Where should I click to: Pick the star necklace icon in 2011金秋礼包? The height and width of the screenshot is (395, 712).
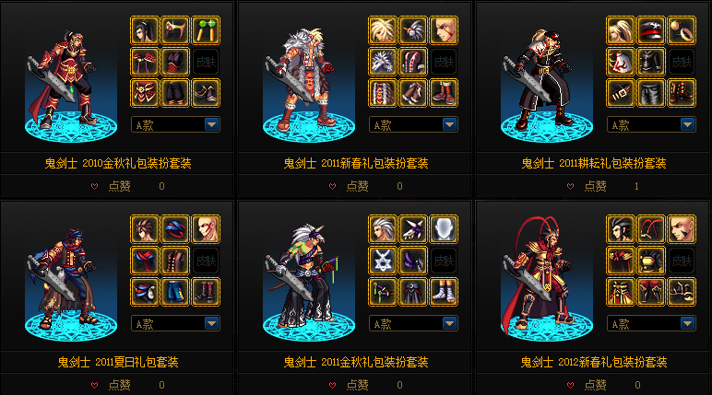coord(383,261)
